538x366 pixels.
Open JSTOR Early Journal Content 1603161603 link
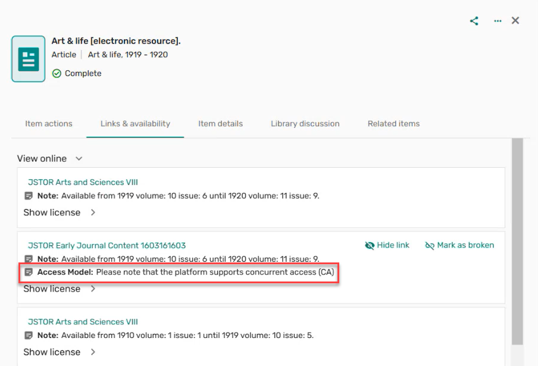tap(107, 246)
